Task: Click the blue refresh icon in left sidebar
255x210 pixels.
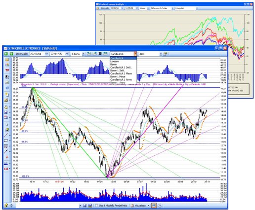Action: (7, 88)
